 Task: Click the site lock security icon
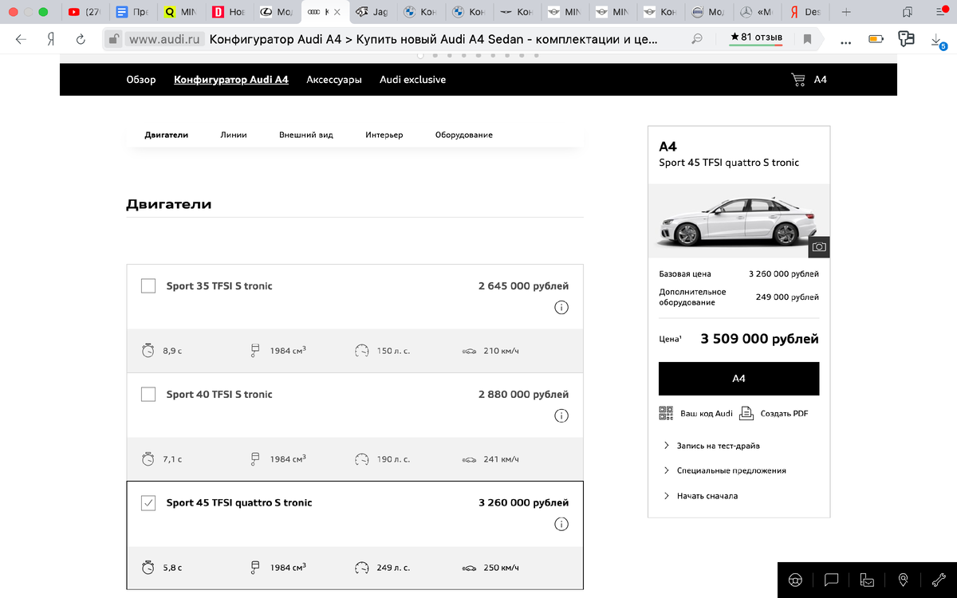[x=114, y=39]
